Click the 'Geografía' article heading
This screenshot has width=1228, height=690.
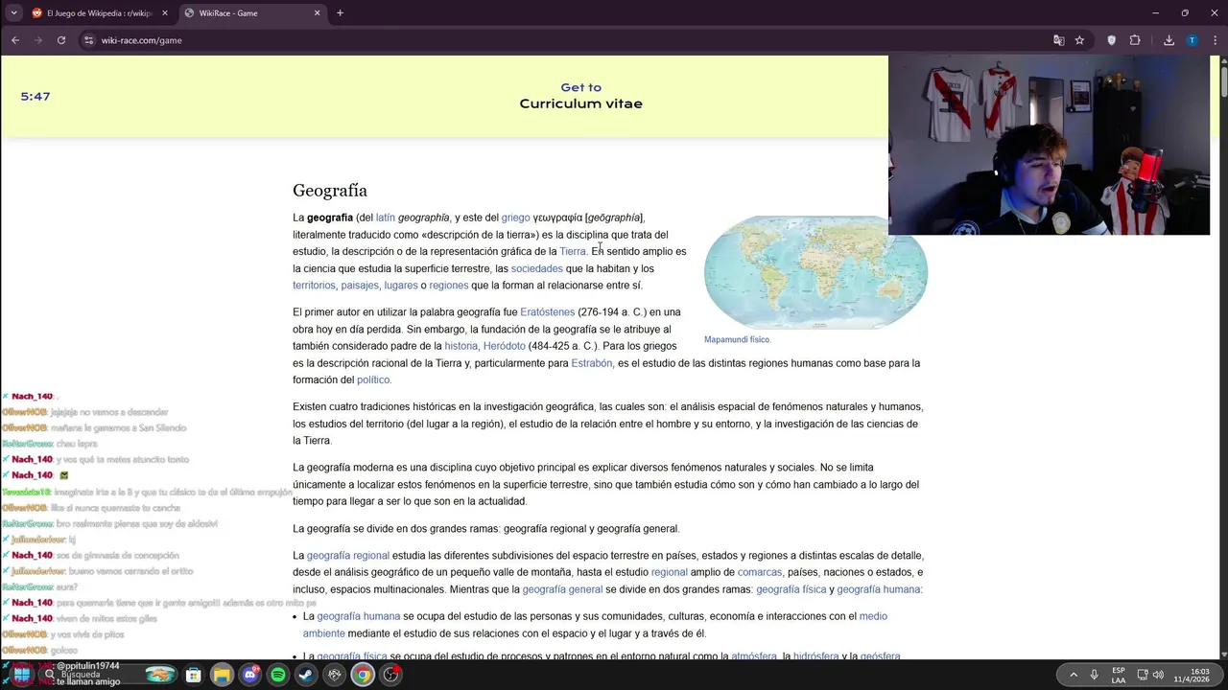[330, 191]
